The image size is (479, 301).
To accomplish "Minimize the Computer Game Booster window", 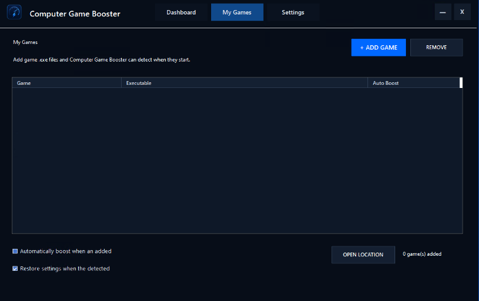I will point(443,12).
